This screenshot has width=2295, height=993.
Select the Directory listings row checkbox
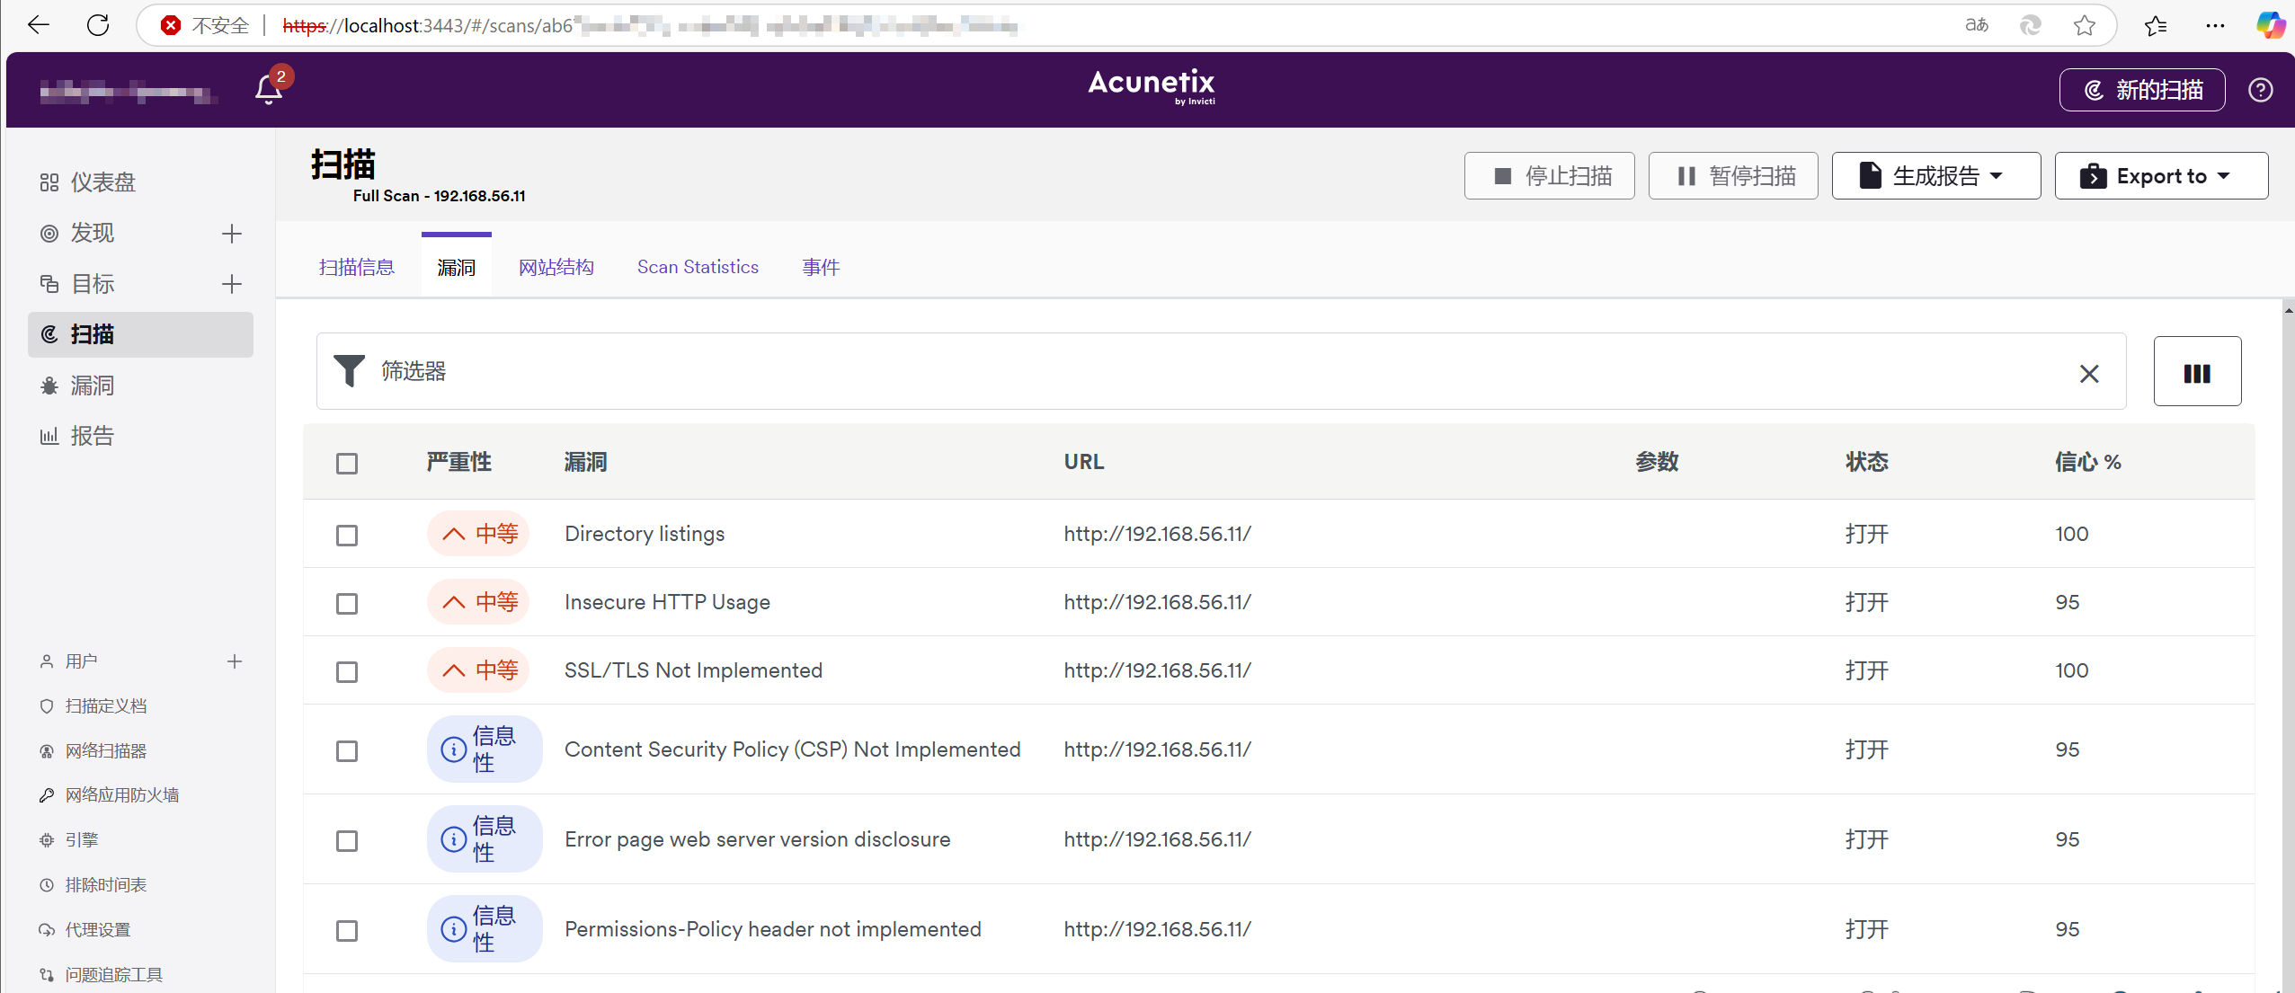tap(347, 536)
